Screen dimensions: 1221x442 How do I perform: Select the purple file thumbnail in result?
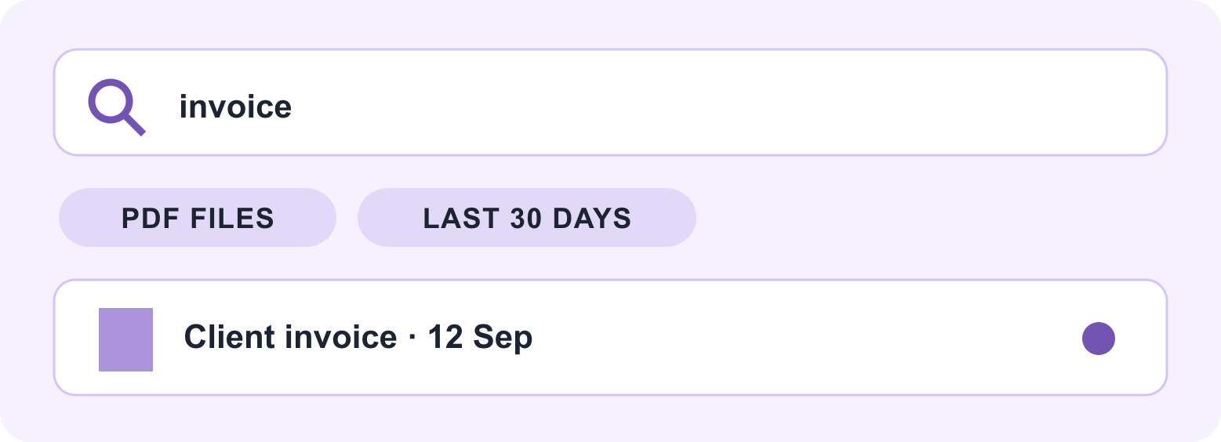pos(125,339)
